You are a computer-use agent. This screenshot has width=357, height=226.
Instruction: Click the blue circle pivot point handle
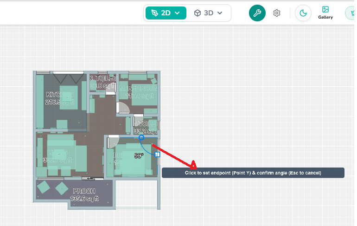[141, 137]
